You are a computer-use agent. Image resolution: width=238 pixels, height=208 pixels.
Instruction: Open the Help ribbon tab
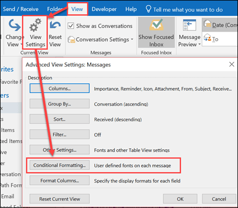(x=131, y=9)
